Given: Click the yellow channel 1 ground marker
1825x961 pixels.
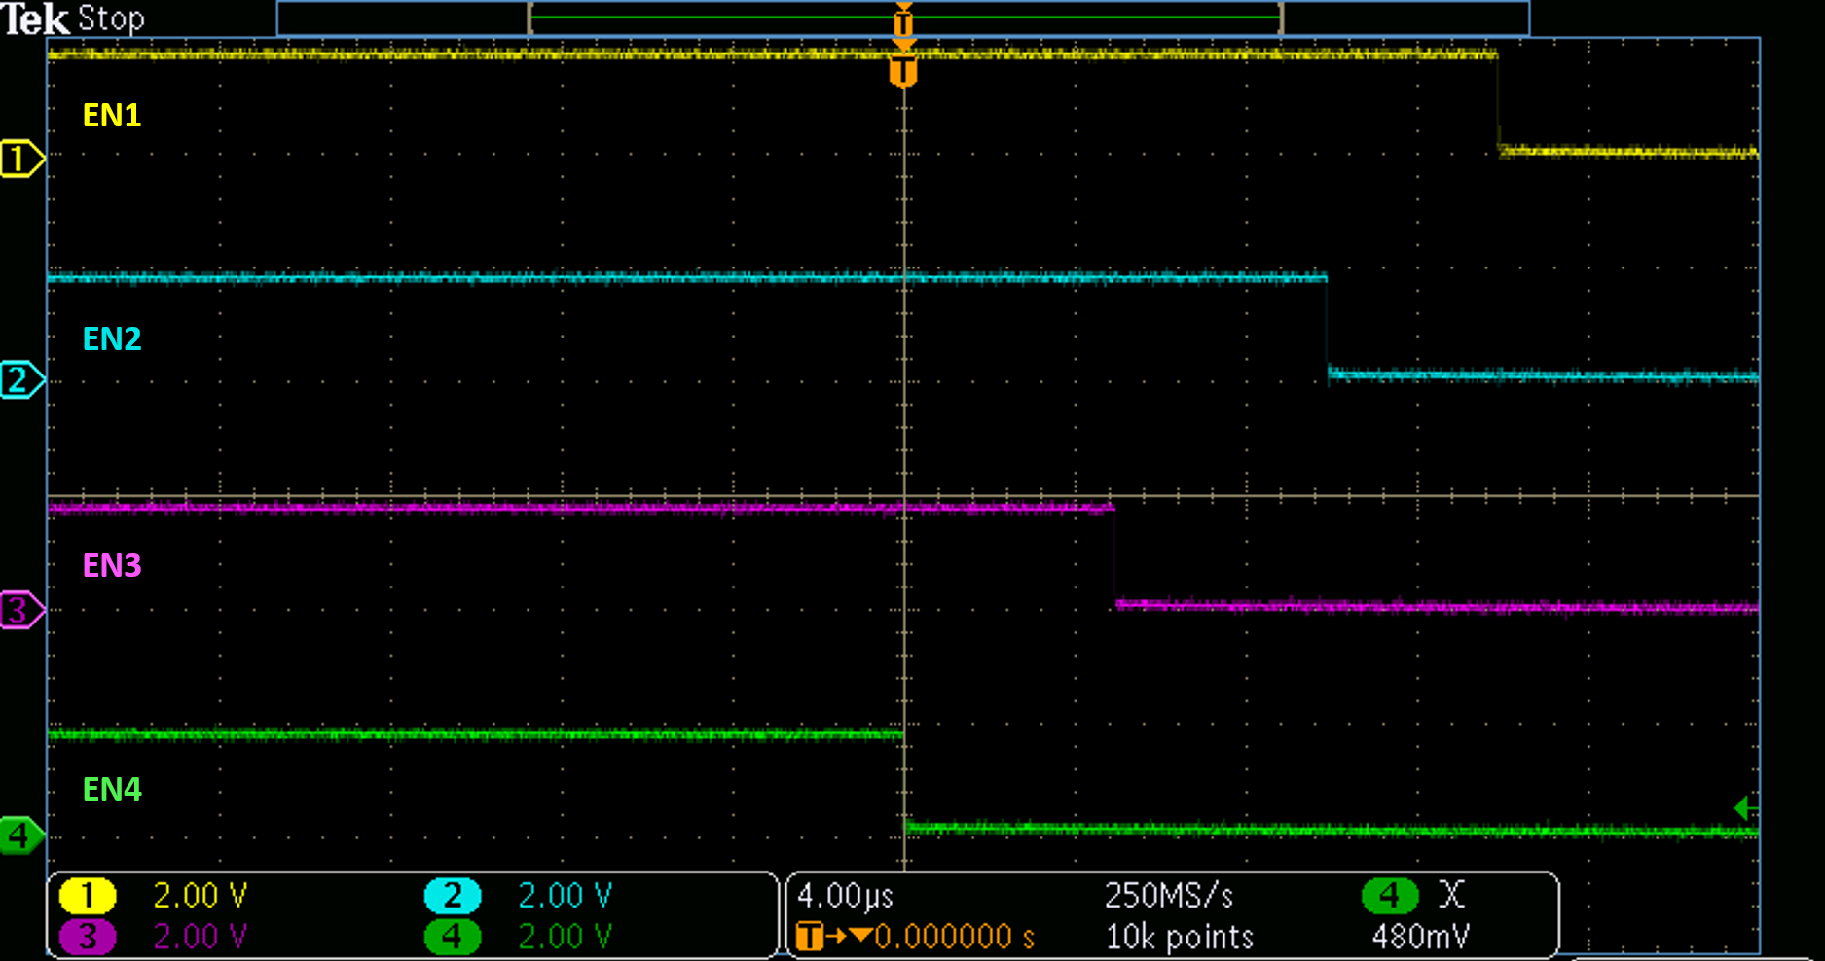Looking at the screenshot, I should click(x=20, y=159).
